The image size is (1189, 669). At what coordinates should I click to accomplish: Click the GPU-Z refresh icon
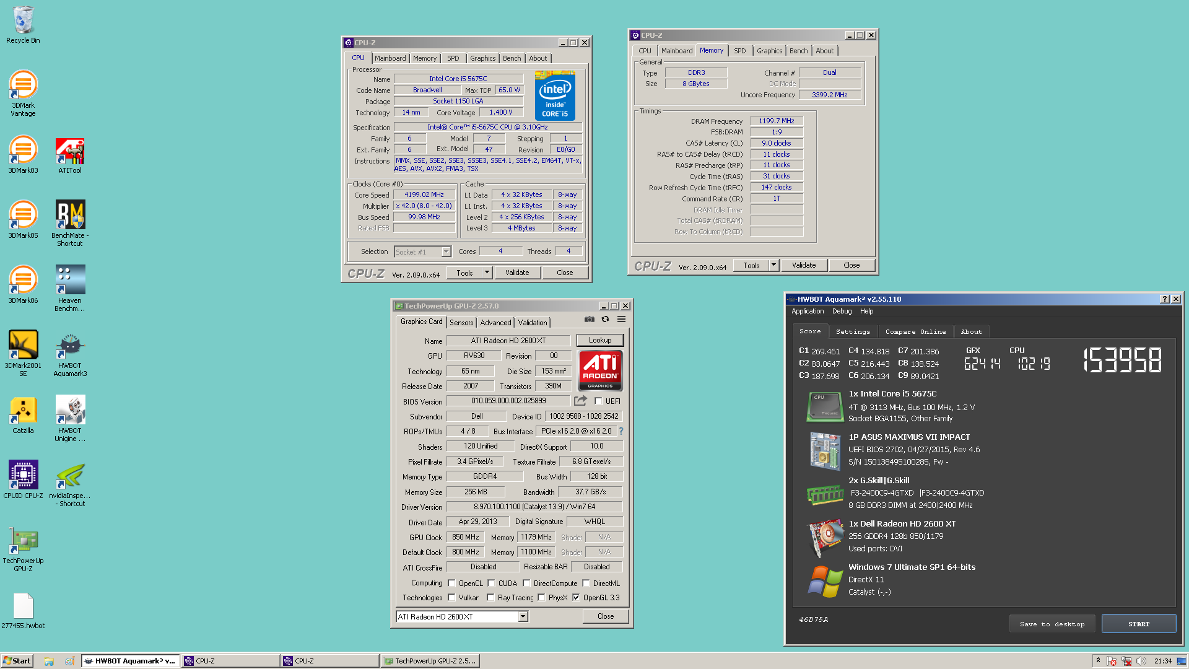click(605, 319)
